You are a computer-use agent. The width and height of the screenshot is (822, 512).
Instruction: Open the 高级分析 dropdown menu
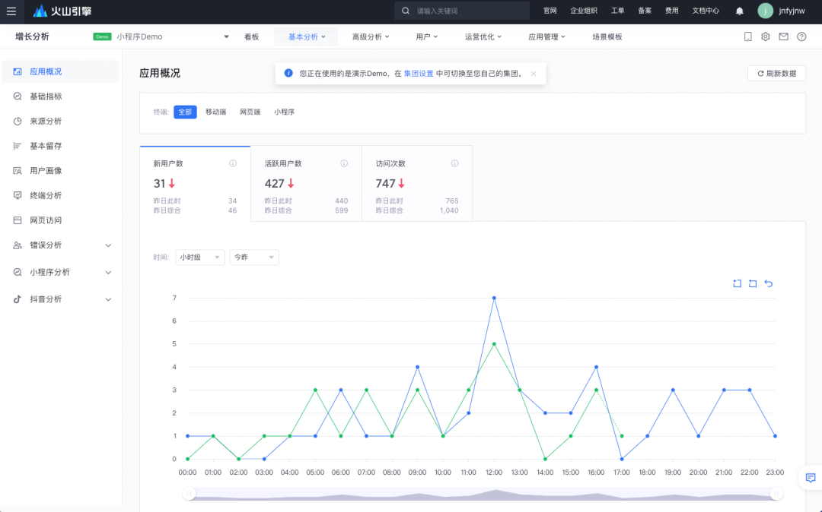click(371, 36)
